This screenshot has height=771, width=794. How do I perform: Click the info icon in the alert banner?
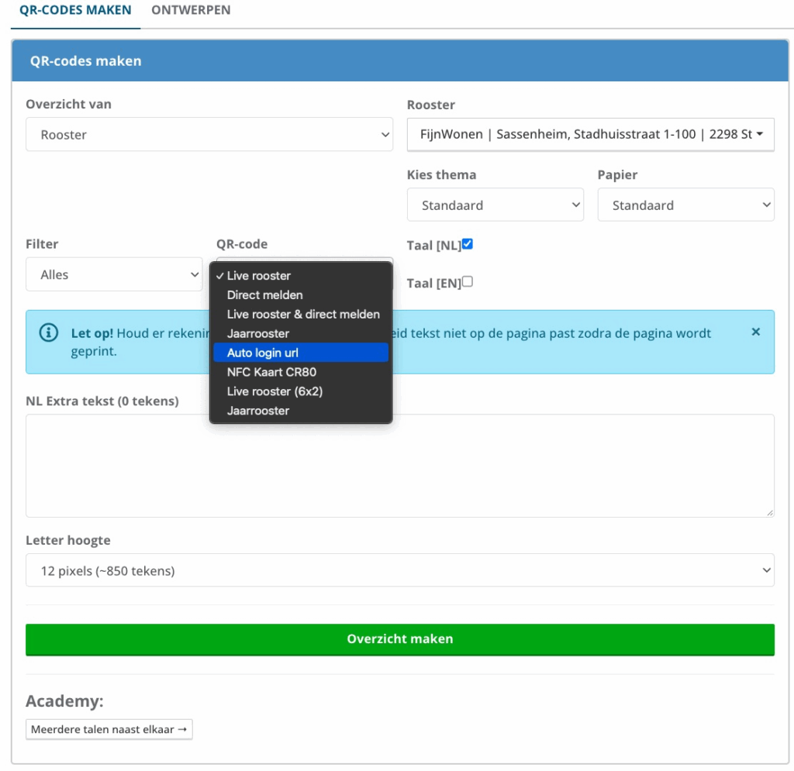click(x=49, y=332)
